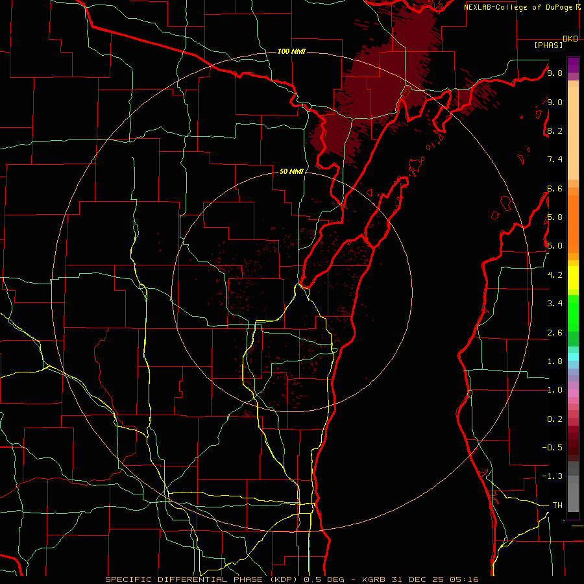Pick the purple swatch at the legend top
Viewport: 584px width, 584px height.
pos(573,65)
